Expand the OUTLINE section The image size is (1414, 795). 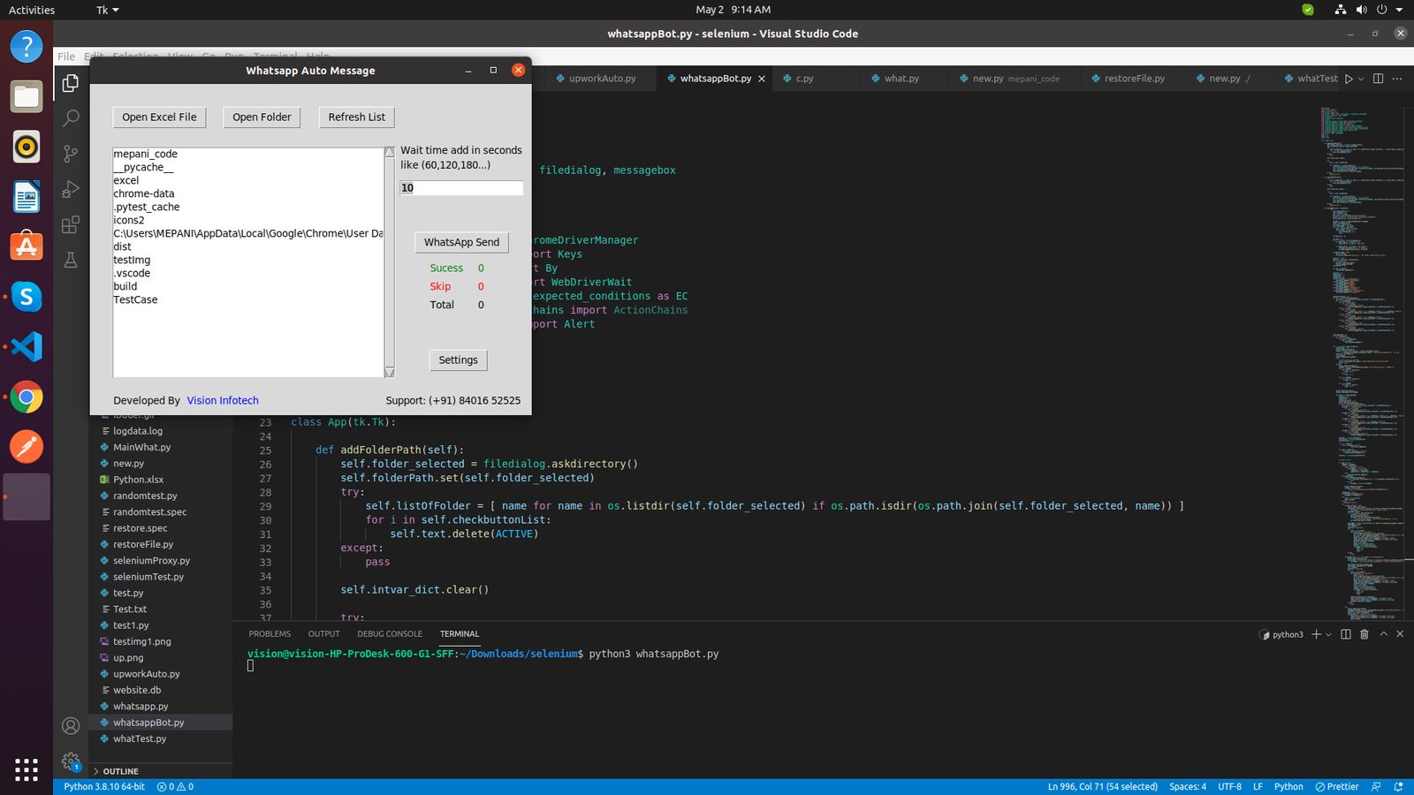tap(120, 771)
